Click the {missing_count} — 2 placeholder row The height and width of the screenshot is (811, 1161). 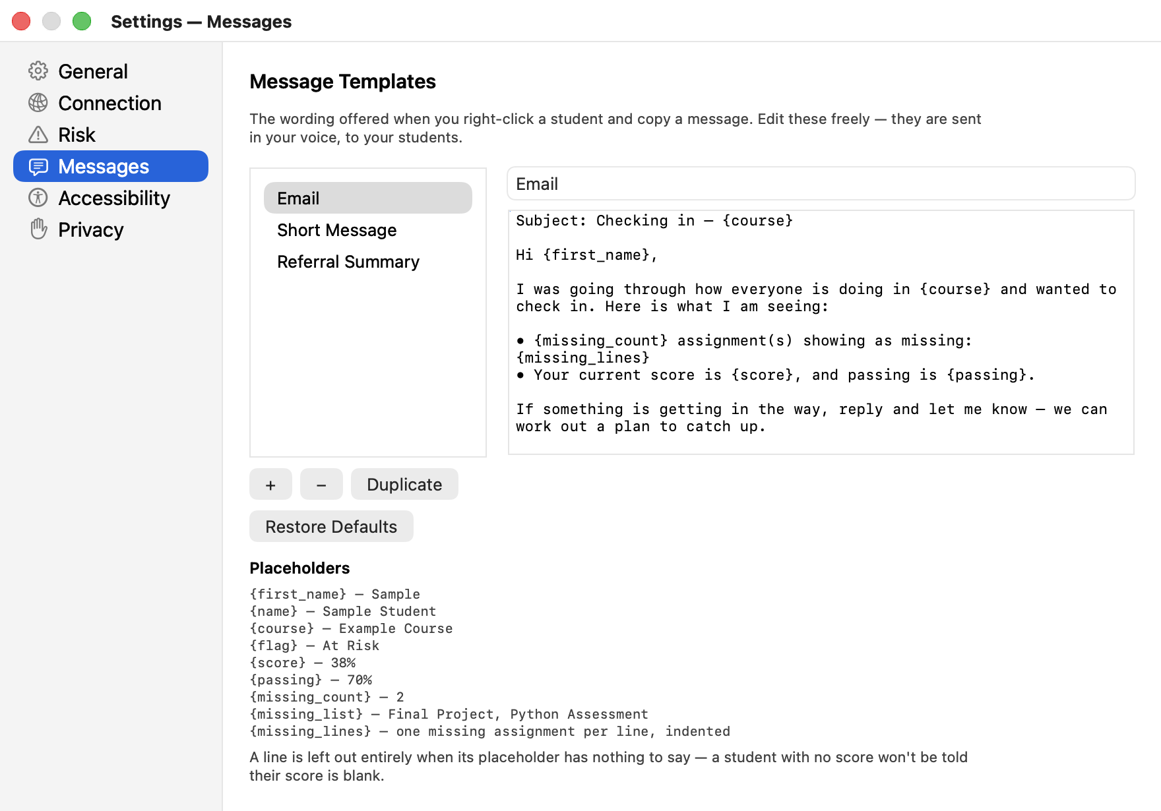[x=327, y=697]
